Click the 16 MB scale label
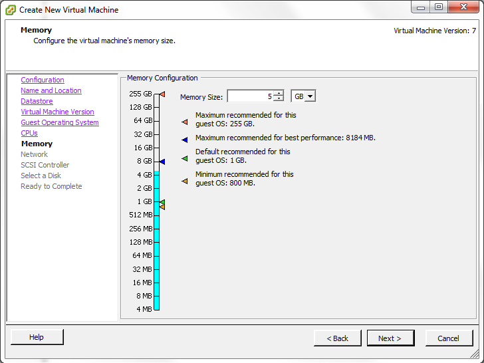The width and height of the screenshot is (484, 363). (142, 283)
